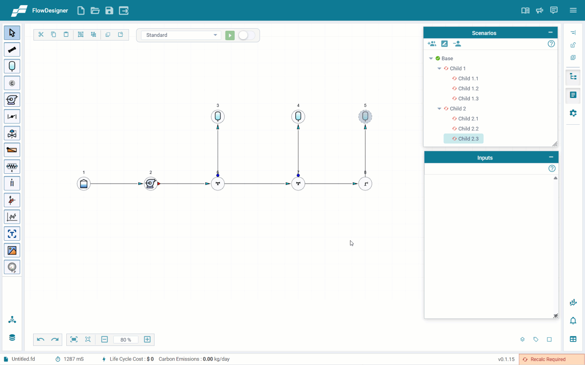Open the notifications bell icon

(573, 321)
